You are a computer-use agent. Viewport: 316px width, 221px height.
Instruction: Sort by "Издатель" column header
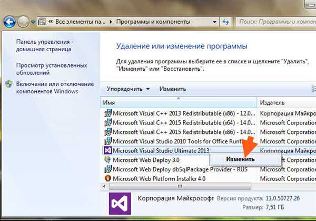(x=287, y=102)
